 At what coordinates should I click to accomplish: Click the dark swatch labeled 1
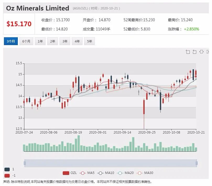(7, 169)
